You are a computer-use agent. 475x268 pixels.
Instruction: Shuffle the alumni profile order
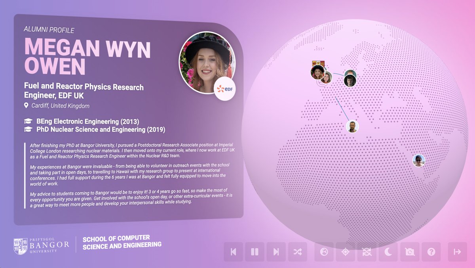coord(298,252)
